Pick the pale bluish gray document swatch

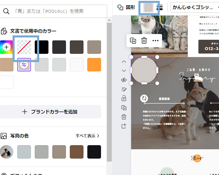click(x=59, y=65)
